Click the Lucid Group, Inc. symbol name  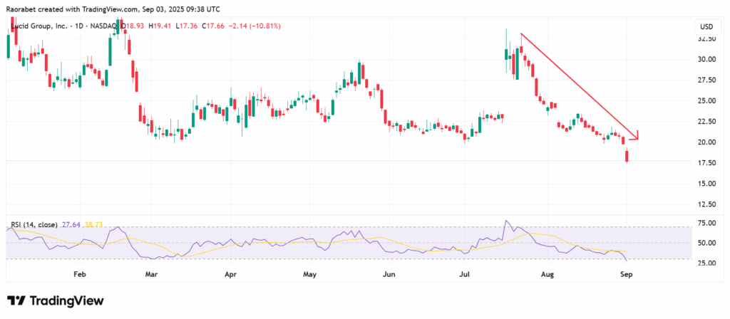[40, 26]
